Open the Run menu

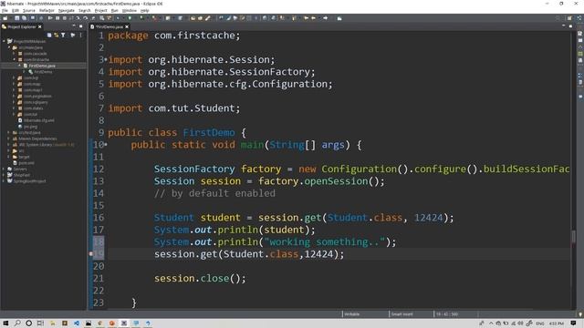pyautogui.click(x=115, y=10)
